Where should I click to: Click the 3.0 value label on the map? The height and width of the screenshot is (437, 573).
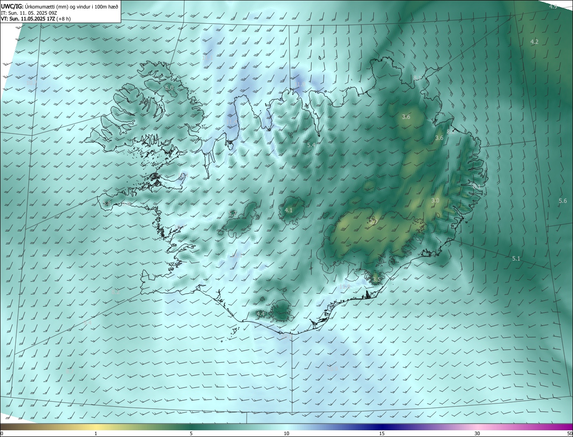point(435,201)
